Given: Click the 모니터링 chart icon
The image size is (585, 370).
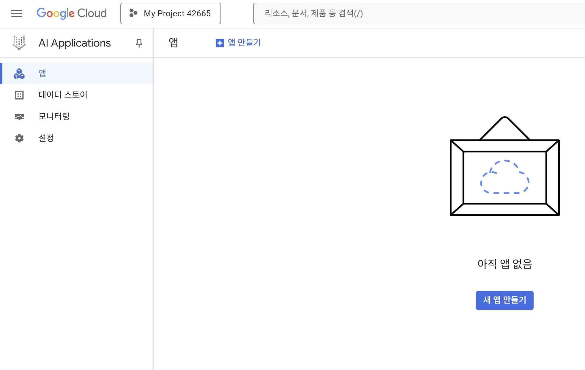Looking at the screenshot, I should point(19,117).
